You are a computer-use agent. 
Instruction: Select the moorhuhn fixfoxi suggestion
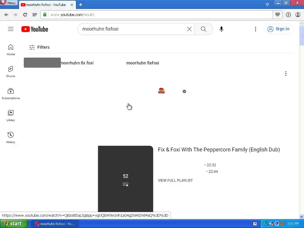point(143,63)
